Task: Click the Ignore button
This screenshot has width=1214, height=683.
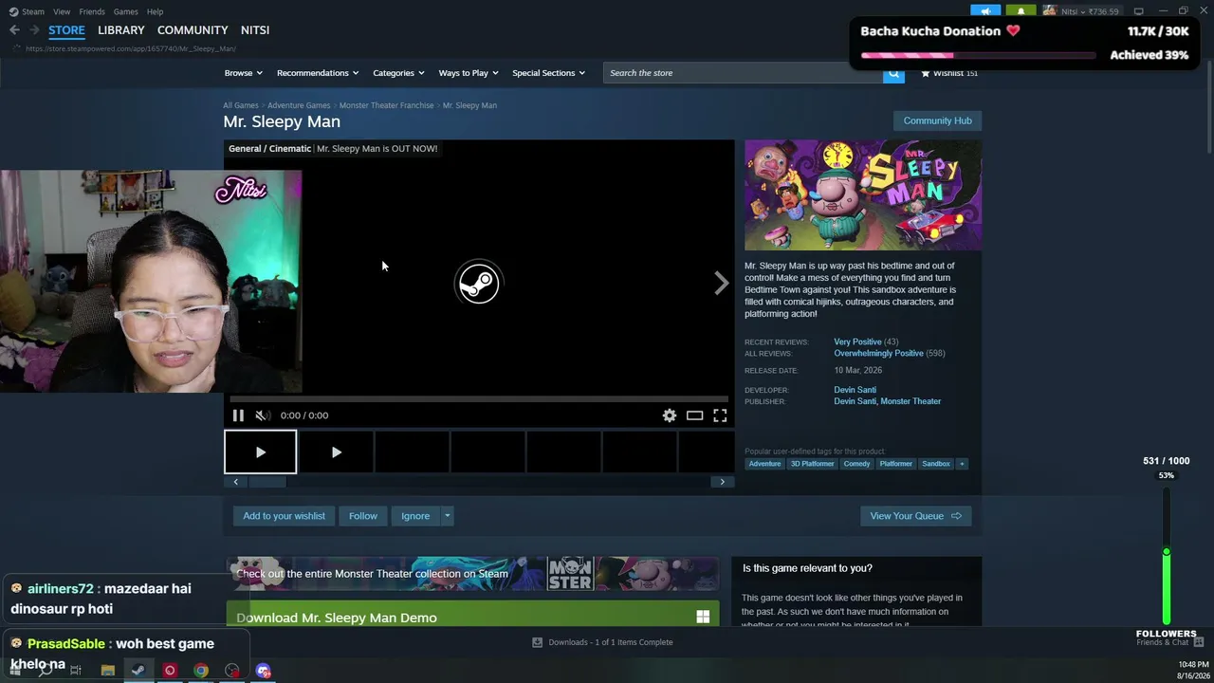Action: point(415,516)
